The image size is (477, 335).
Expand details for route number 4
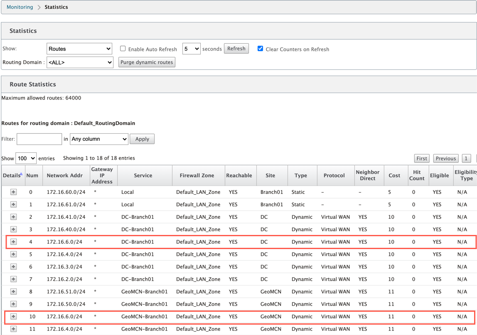pos(13,242)
